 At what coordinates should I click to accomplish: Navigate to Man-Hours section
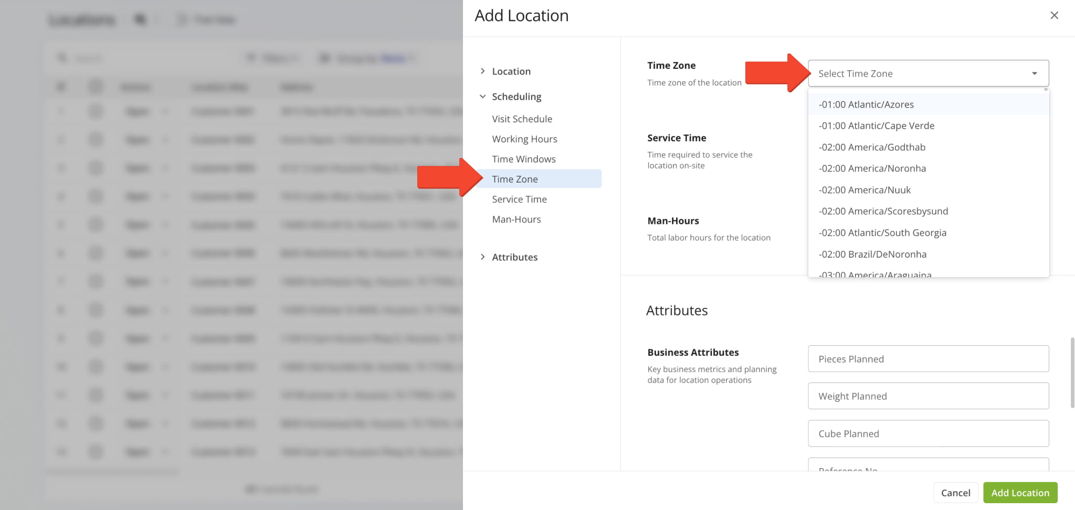pos(516,219)
